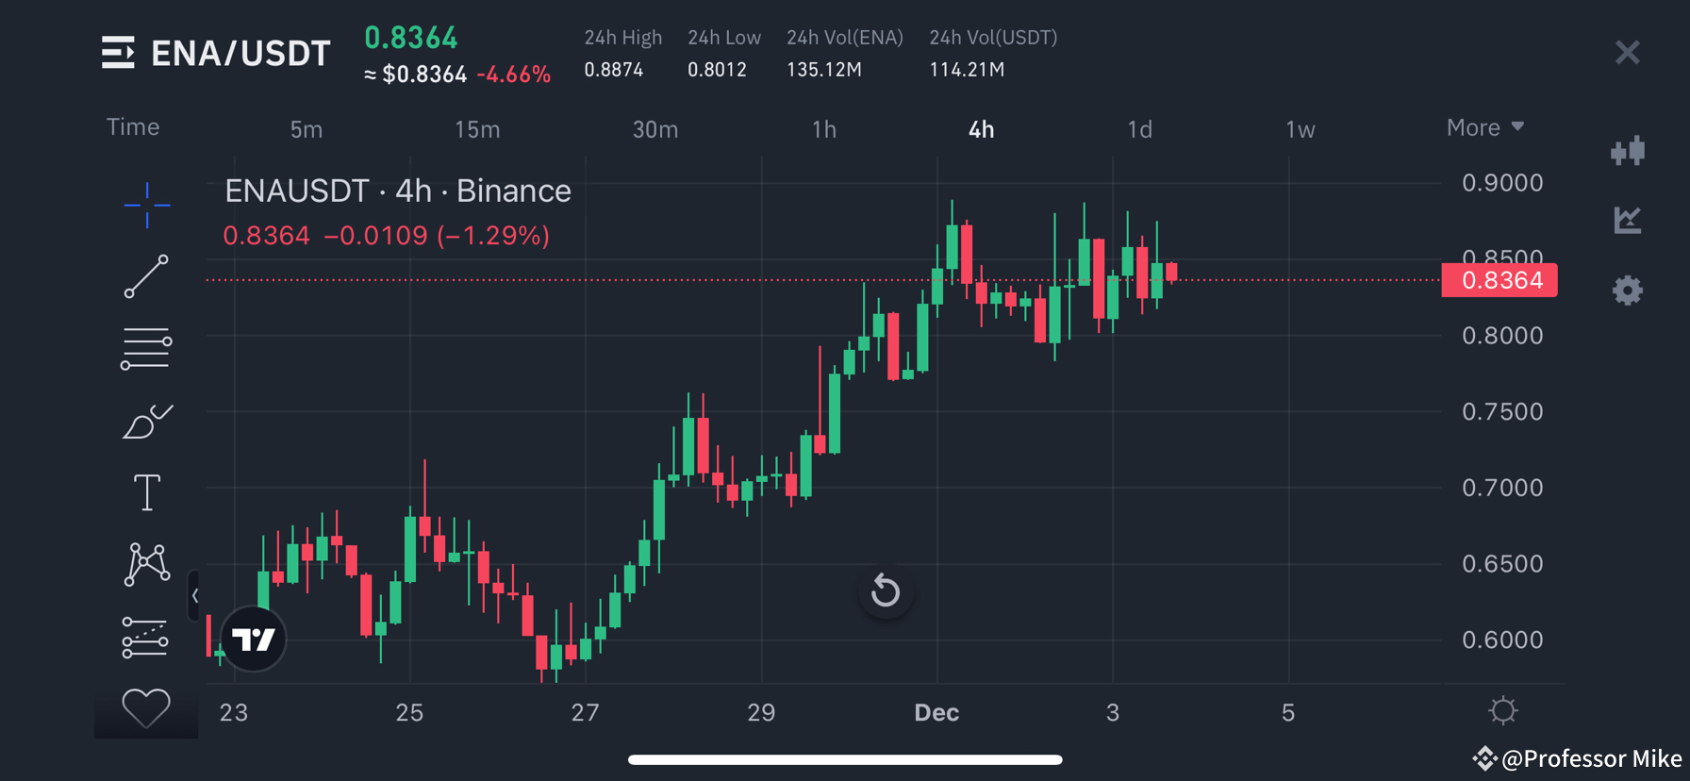Expand the collapsed left panel arrow
This screenshot has width=1690, height=781.
click(197, 596)
